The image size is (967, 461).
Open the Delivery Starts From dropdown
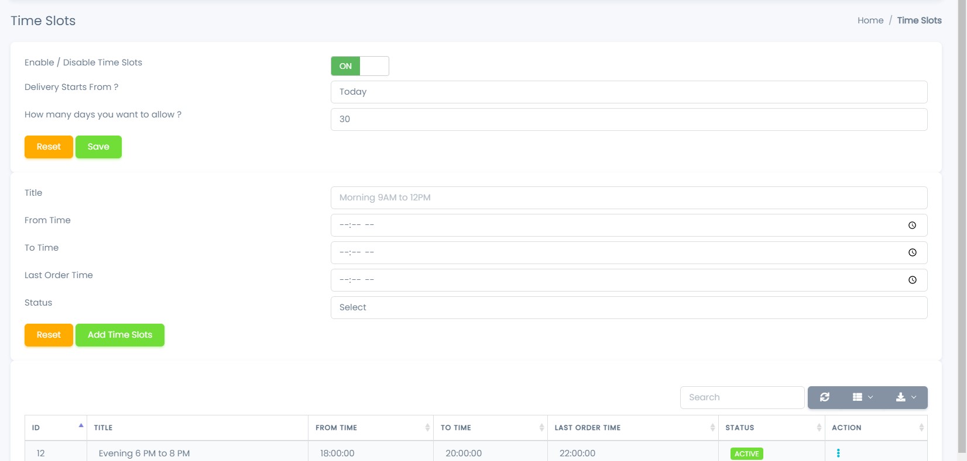click(629, 92)
